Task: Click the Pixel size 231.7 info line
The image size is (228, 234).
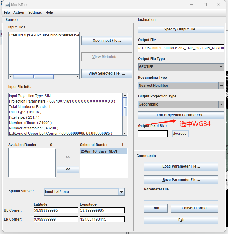Action: pos(24,117)
